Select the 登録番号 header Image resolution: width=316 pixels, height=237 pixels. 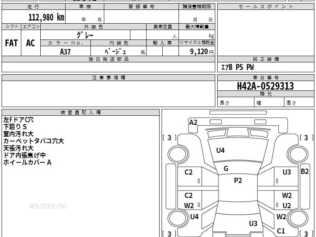pos(141,7)
